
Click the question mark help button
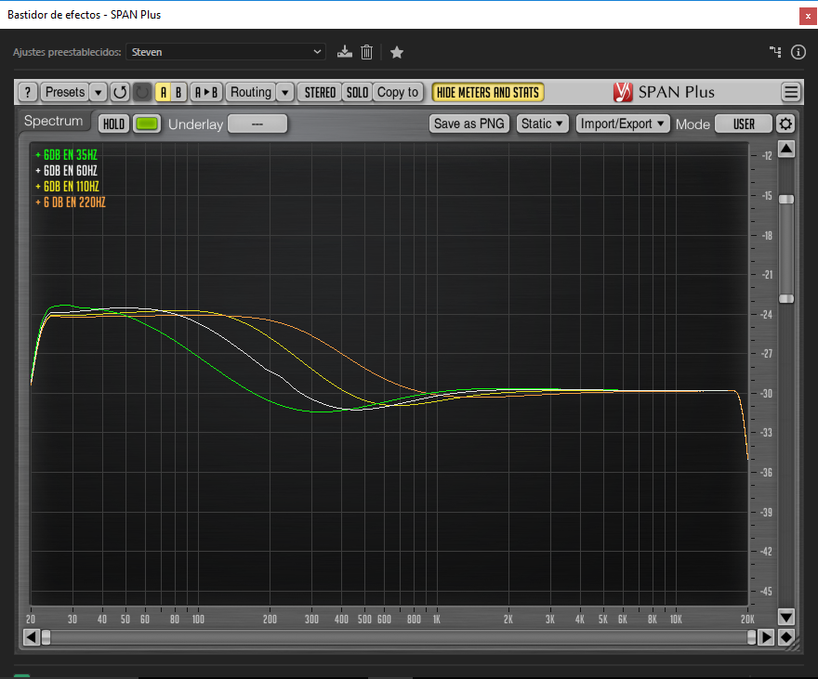pos(28,92)
